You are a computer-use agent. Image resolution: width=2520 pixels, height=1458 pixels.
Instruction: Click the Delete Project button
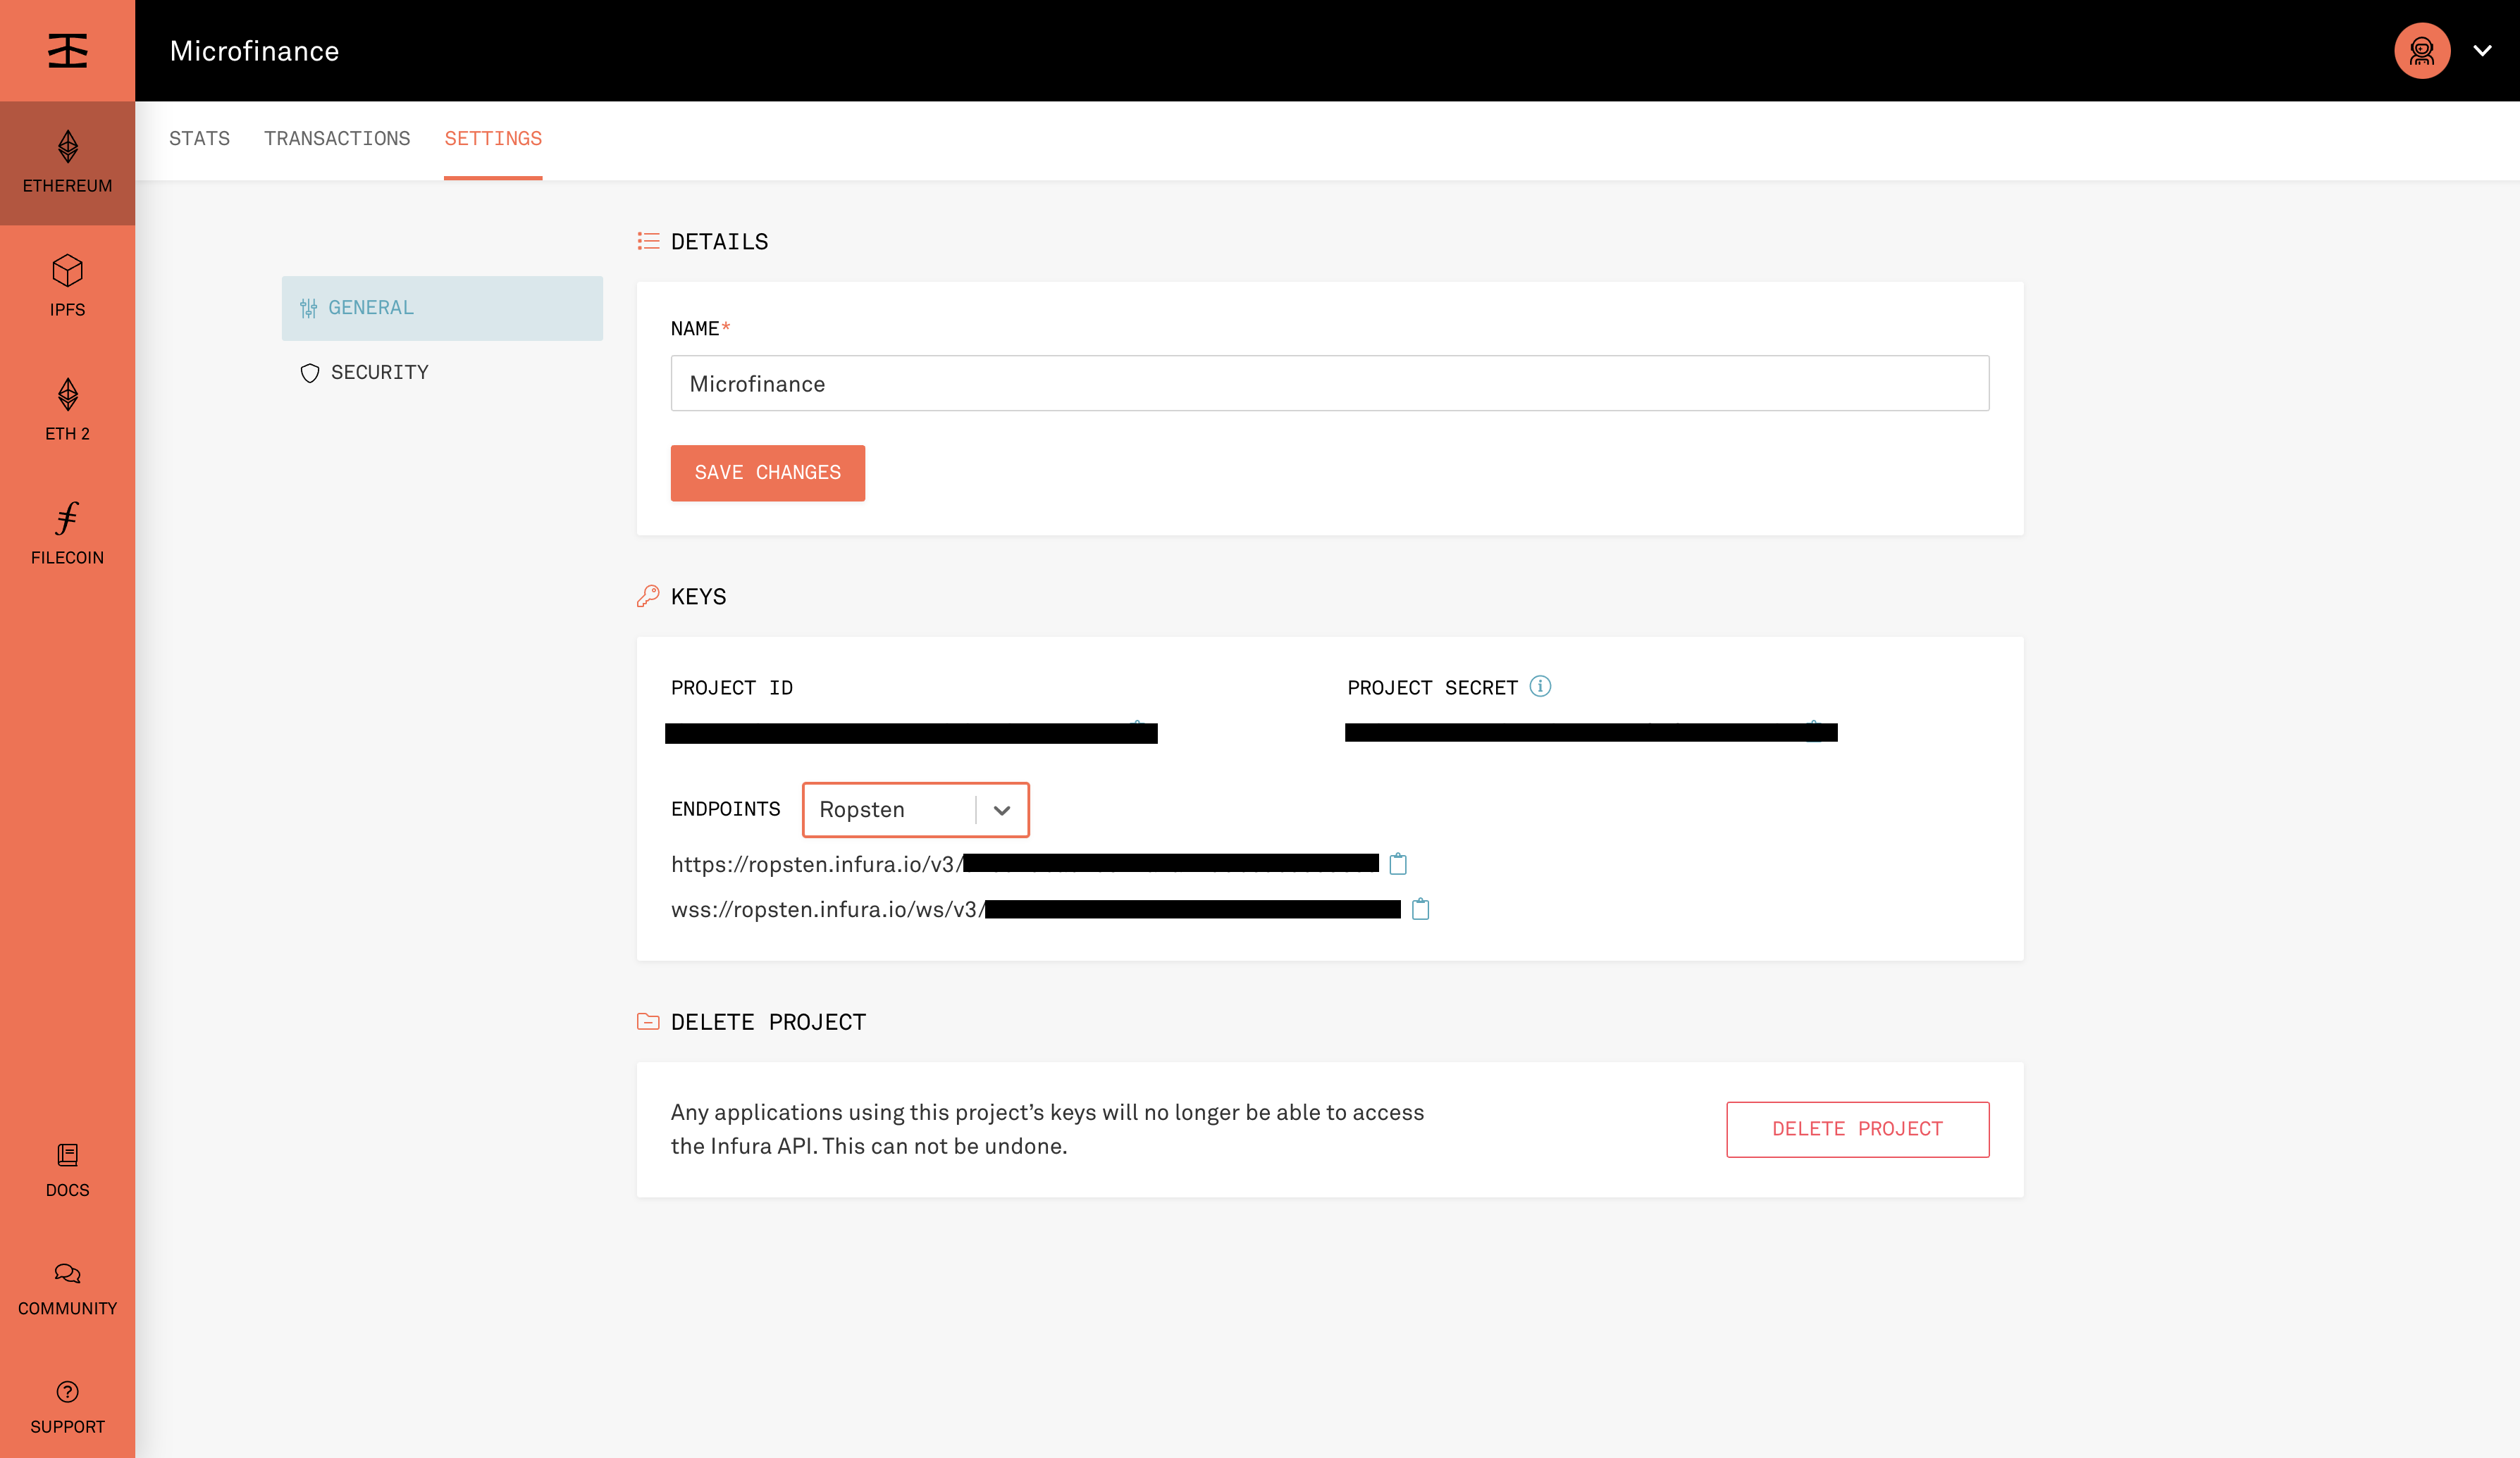tap(1858, 1129)
